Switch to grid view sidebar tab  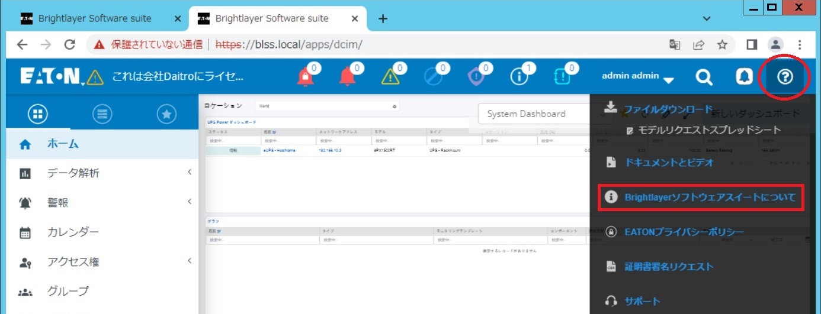39,114
